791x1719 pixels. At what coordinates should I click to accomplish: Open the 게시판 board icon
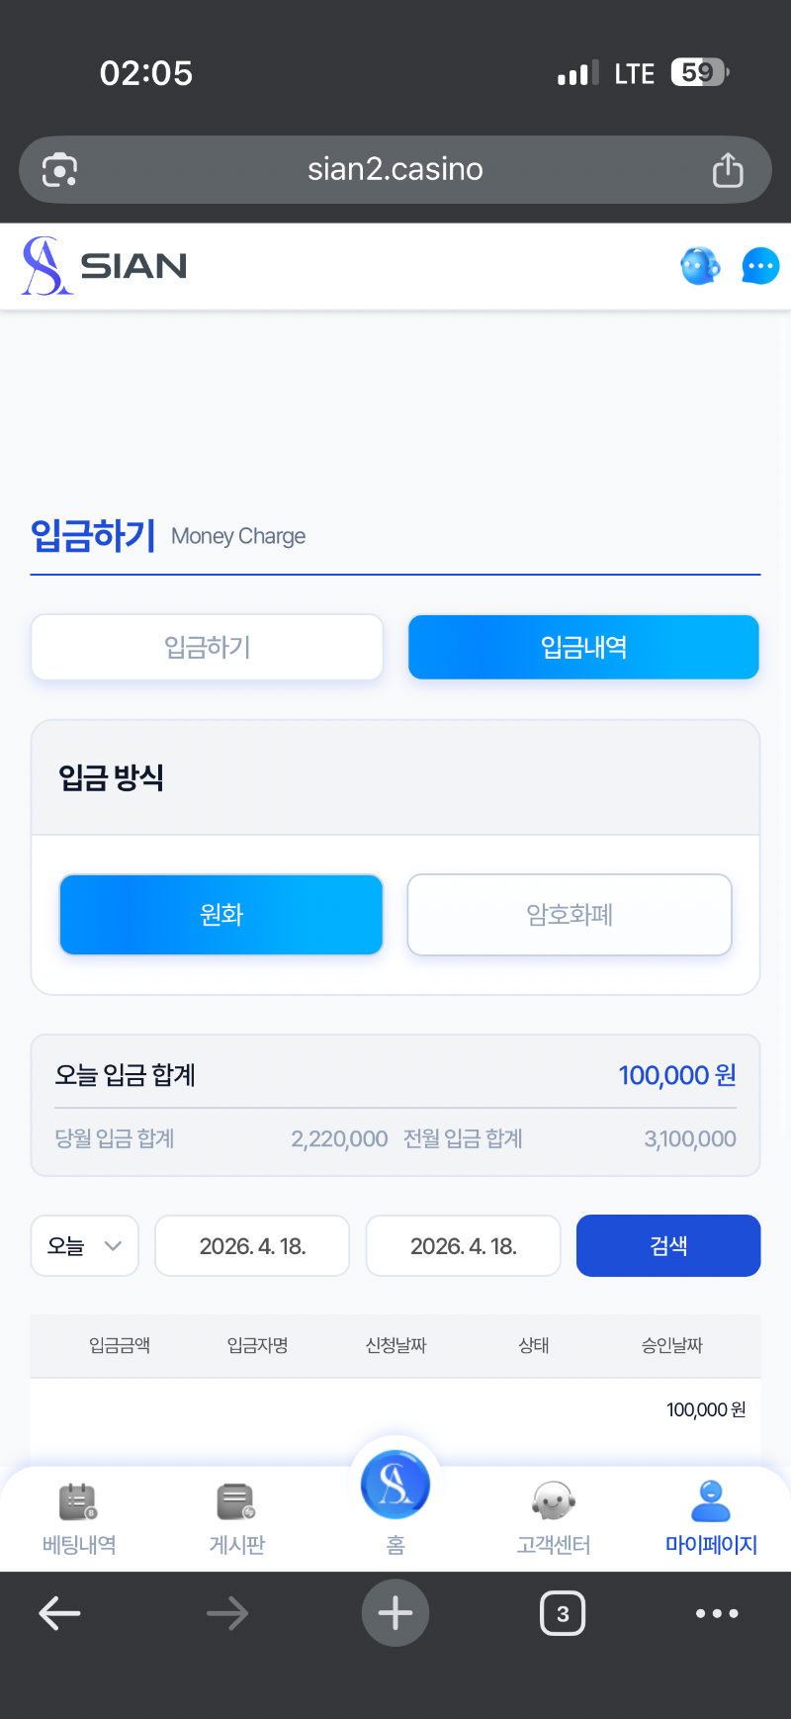(237, 1517)
